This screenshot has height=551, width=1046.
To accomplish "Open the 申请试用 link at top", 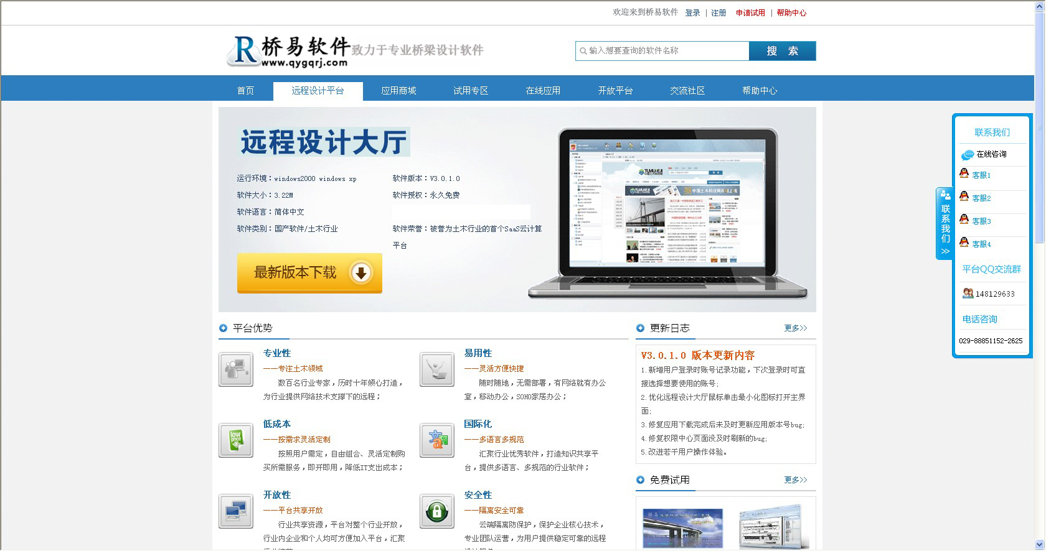I will [750, 13].
